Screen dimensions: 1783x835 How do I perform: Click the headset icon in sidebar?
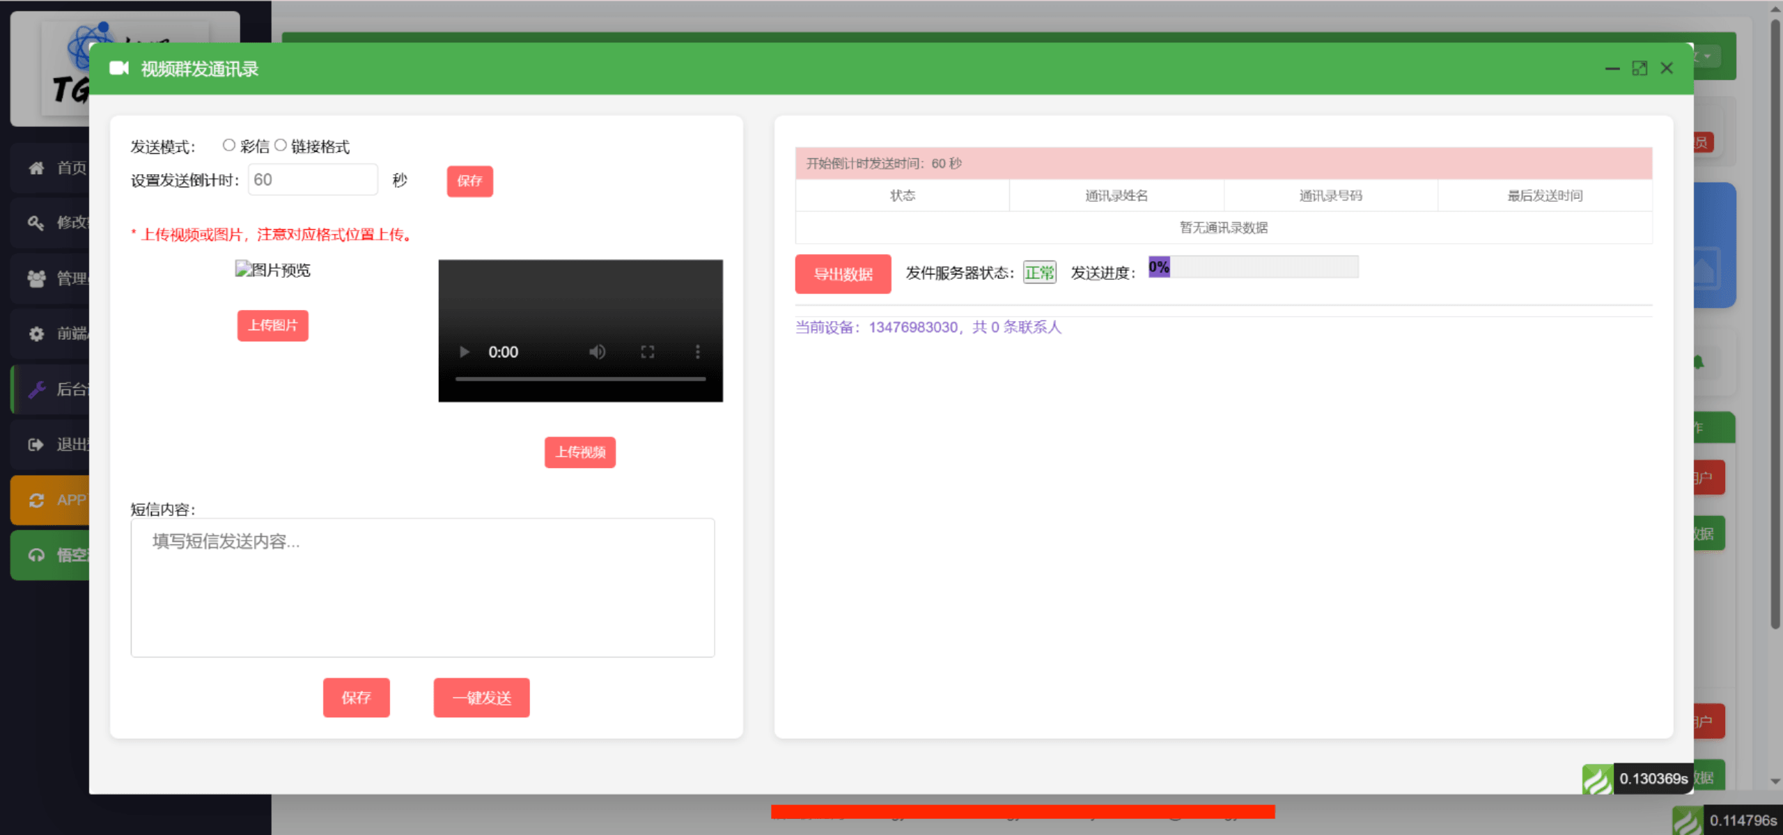pos(36,555)
